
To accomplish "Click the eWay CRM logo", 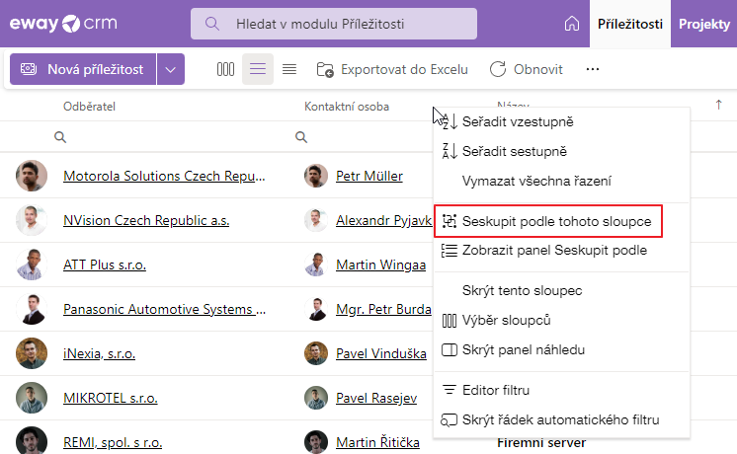I will tap(63, 23).
